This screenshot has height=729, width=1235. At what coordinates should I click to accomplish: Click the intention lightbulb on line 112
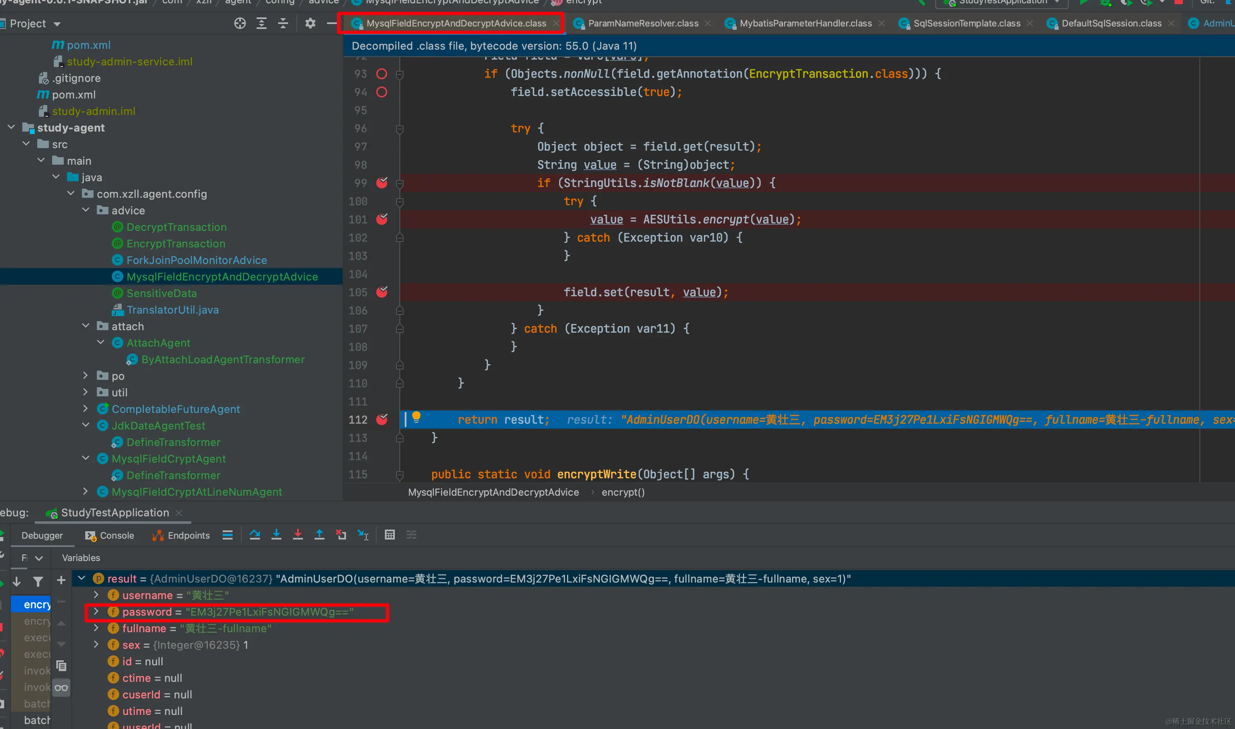coord(416,418)
